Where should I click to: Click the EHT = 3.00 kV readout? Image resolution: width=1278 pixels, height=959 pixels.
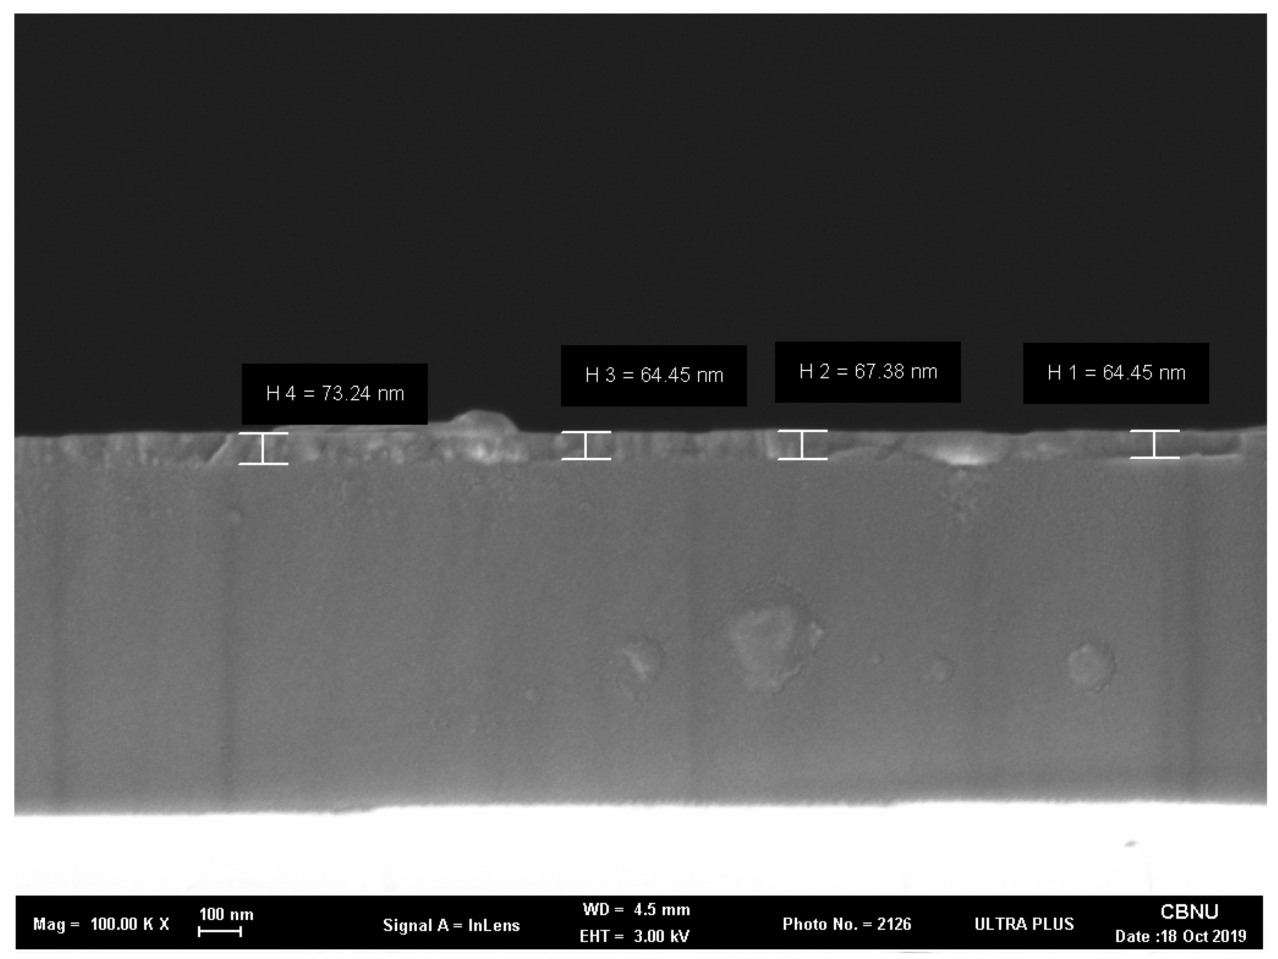click(634, 936)
